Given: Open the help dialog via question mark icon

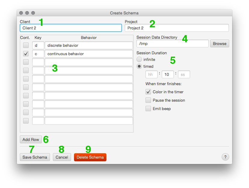Looking at the screenshot, I should tap(225, 157).
